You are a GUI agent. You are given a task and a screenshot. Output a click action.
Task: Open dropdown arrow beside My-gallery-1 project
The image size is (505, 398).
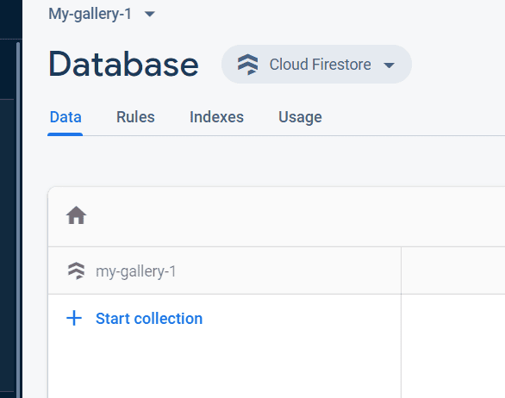point(150,14)
